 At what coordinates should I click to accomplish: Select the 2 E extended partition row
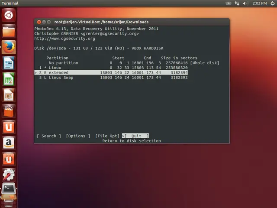click(x=111, y=72)
